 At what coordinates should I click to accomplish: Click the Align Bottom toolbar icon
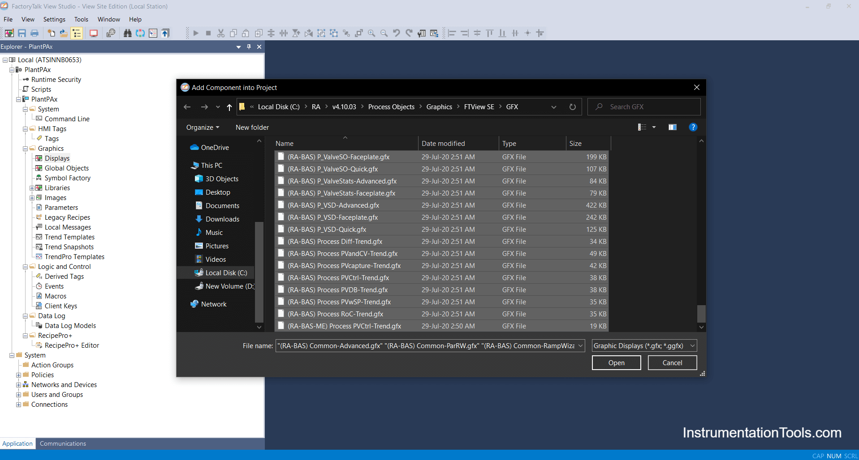coord(502,33)
